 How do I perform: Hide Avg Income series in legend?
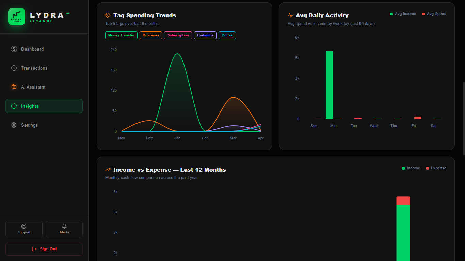click(x=403, y=14)
